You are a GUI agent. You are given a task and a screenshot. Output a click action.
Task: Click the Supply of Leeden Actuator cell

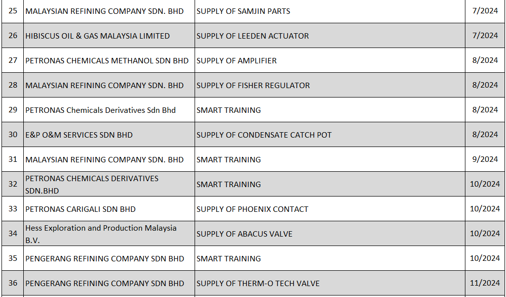253,36
